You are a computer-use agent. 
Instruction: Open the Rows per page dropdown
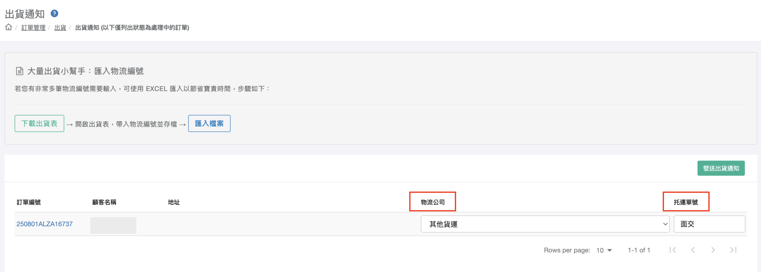[x=604, y=251]
